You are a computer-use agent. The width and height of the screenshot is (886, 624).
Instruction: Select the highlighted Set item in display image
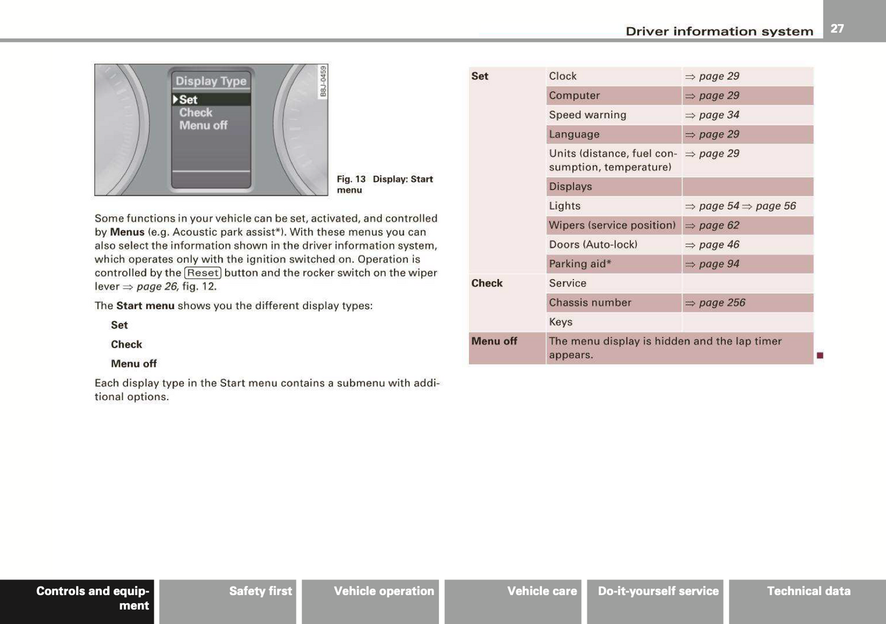pyautogui.click(x=189, y=100)
